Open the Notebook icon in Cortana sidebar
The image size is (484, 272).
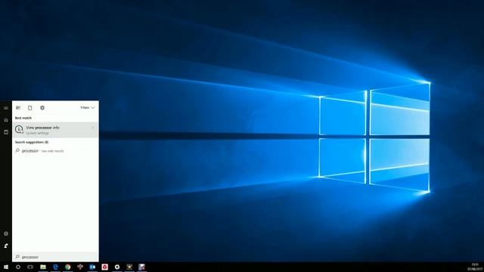(6, 132)
